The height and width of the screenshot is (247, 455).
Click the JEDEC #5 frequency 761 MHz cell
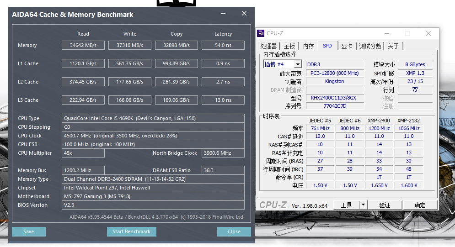coord(320,128)
